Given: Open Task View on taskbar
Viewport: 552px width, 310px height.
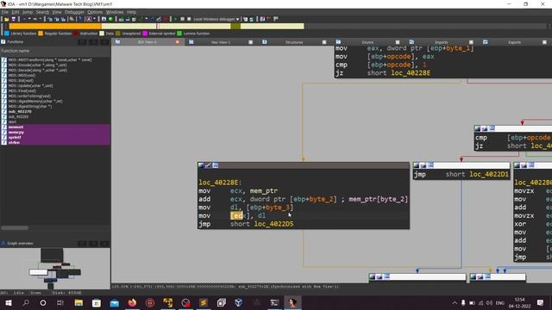Looking at the screenshot, I should (x=60, y=302).
